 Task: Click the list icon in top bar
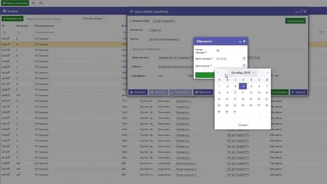(41, 3)
